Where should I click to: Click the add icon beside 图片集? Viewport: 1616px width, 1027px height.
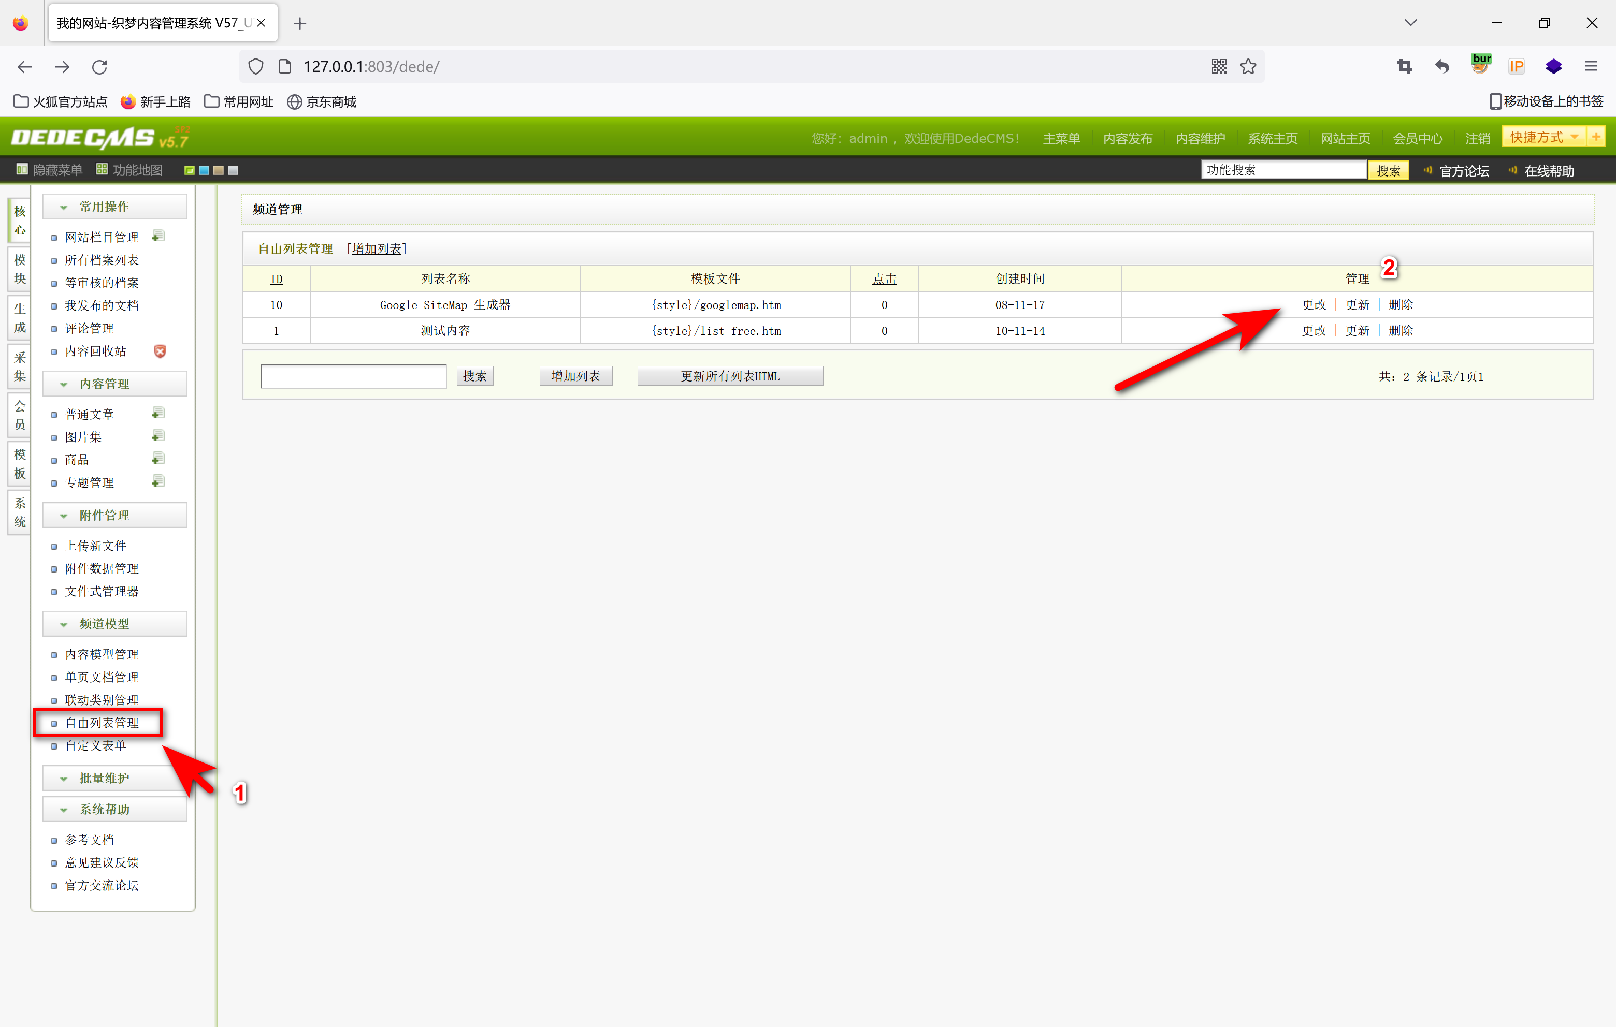(158, 436)
